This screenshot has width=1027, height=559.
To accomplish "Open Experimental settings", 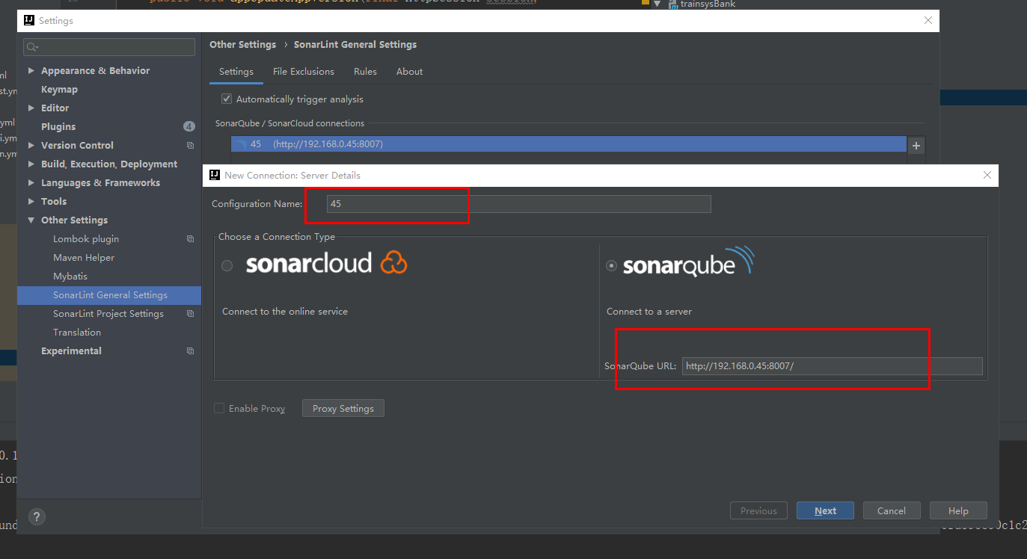I will [x=71, y=351].
